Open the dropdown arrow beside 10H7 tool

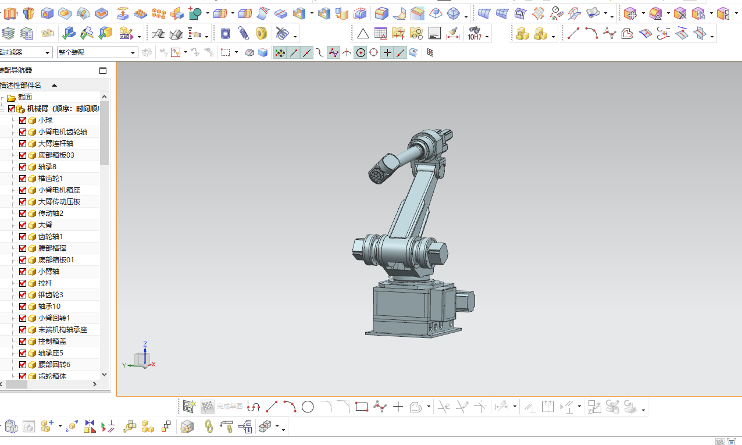tap(487, 37)
